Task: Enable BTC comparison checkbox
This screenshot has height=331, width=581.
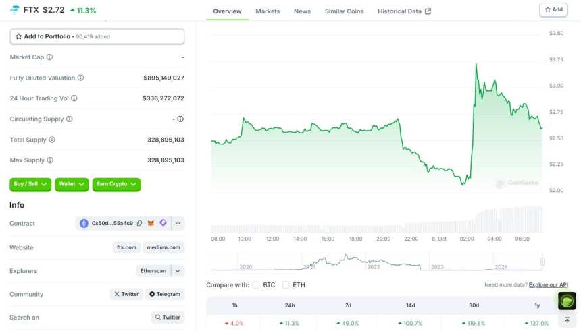Action: 255,285
